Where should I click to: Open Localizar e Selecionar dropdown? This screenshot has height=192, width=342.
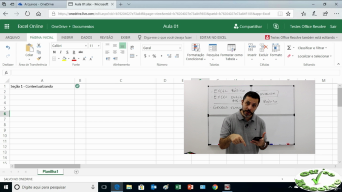(x=315, y=56)
